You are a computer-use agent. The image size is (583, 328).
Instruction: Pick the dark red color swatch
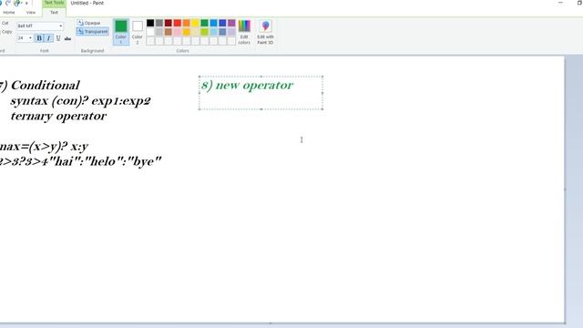pyautogui.click(x=168, y=23)
